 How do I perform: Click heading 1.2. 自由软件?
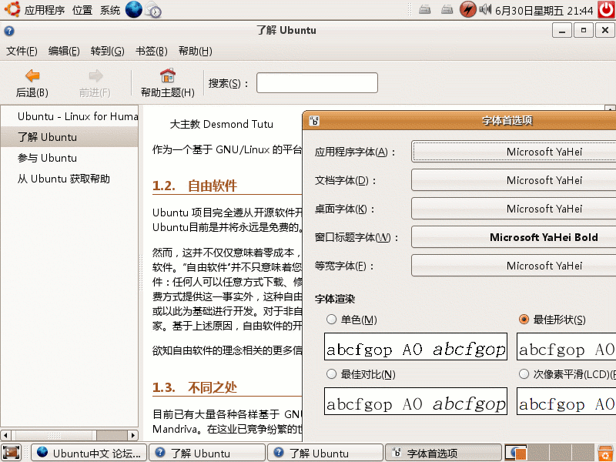[195, 186]
